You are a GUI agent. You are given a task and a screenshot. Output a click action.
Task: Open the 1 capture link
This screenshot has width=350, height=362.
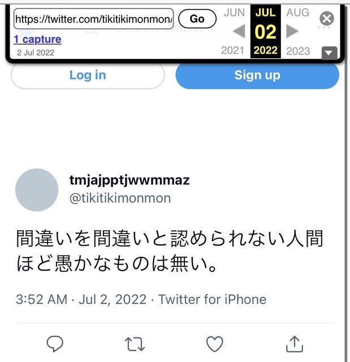37,39
